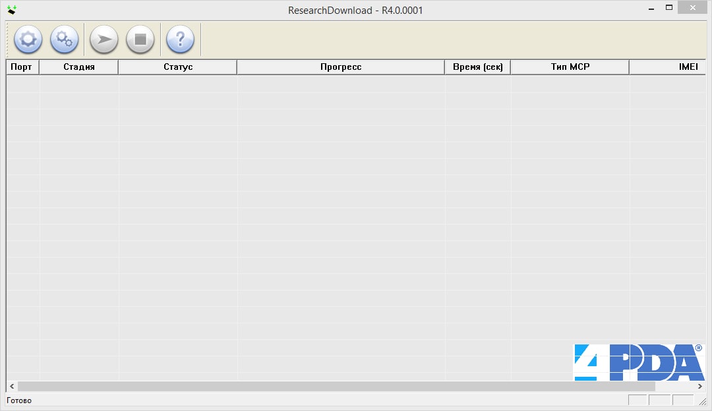The height and width of the screenshot is (411, 712).
Task: Click the horizontal scrollbar thumb
Action: pos(336,387)
